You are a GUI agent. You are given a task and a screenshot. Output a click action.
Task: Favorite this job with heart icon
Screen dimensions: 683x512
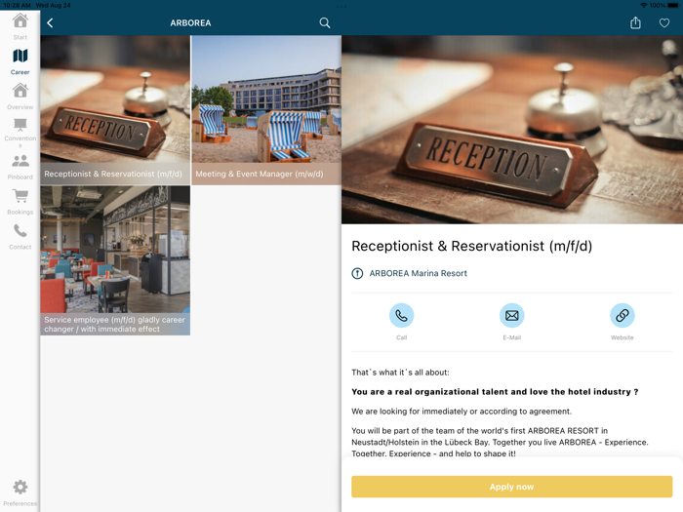[x=663, y=22]
